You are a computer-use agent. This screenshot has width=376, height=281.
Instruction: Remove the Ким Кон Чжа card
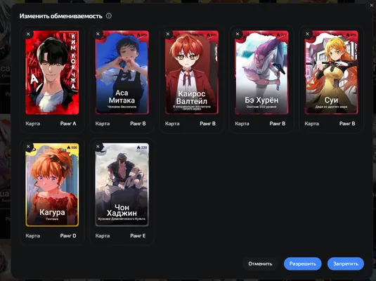click(28, 34)
